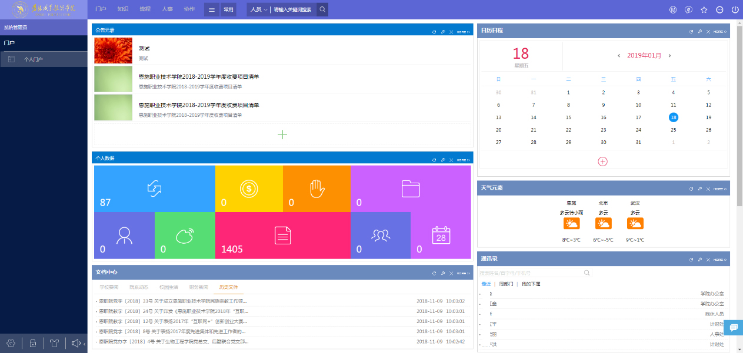Click the purple folder tile
This screenshot has width=743, height=353.
point(411,189)
